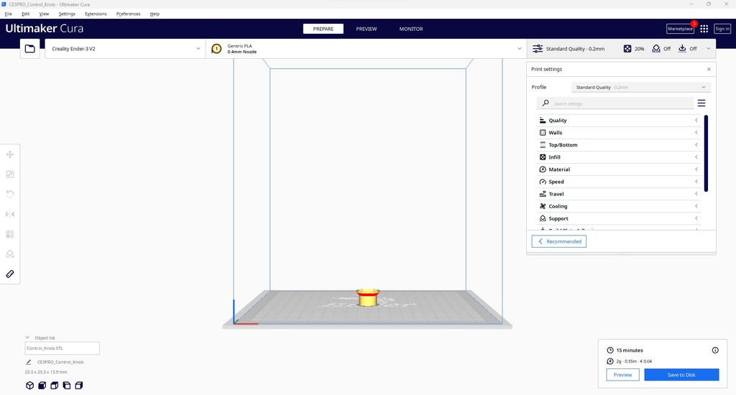736x395 pixels.
Task: Open the Help menu
Action: point(155,14)
